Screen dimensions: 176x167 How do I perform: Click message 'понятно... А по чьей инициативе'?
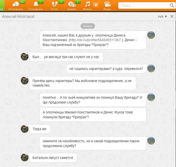93,100
